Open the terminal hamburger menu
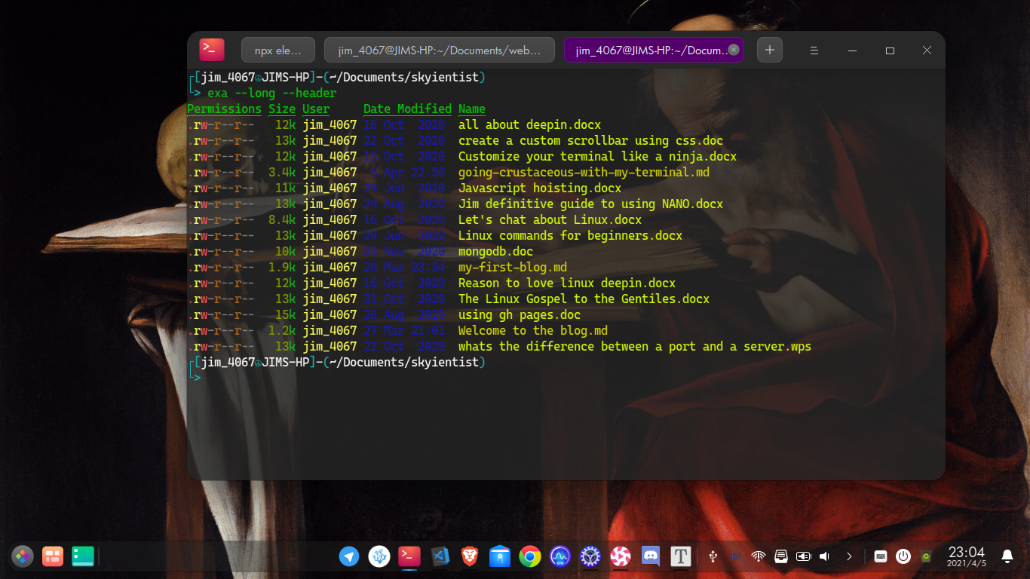 pos(814,50)
